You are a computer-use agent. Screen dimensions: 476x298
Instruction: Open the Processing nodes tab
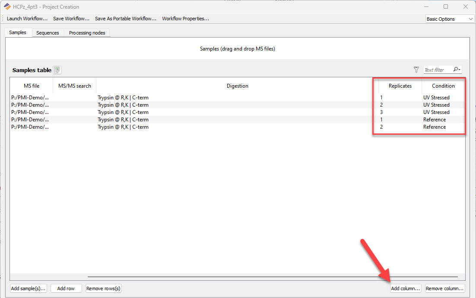click(87, 33)
